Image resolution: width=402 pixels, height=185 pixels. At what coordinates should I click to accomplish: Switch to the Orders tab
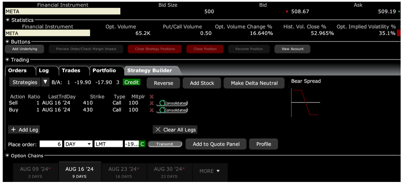pyautogui.click(x=17, y=70)
